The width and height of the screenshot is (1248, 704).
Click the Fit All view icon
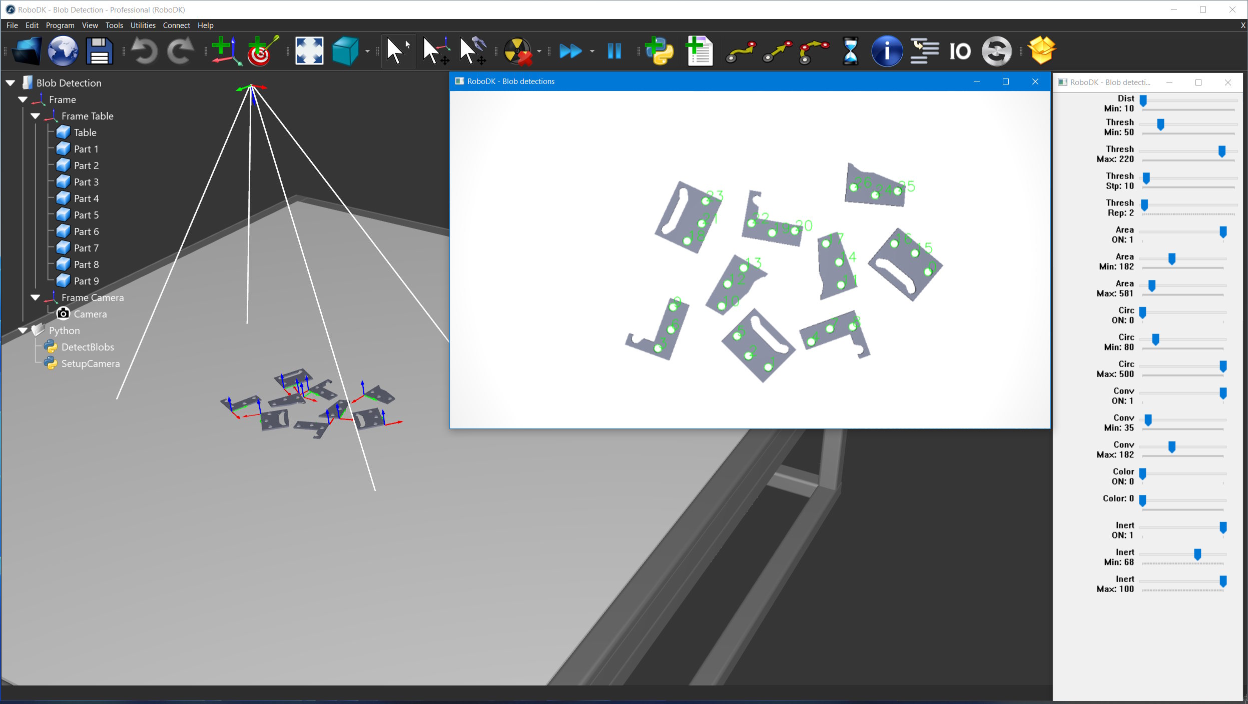(309, 51)
